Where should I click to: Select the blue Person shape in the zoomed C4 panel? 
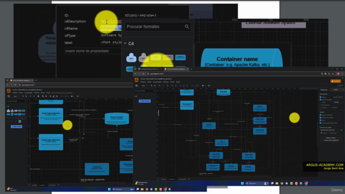pos(131,58)
